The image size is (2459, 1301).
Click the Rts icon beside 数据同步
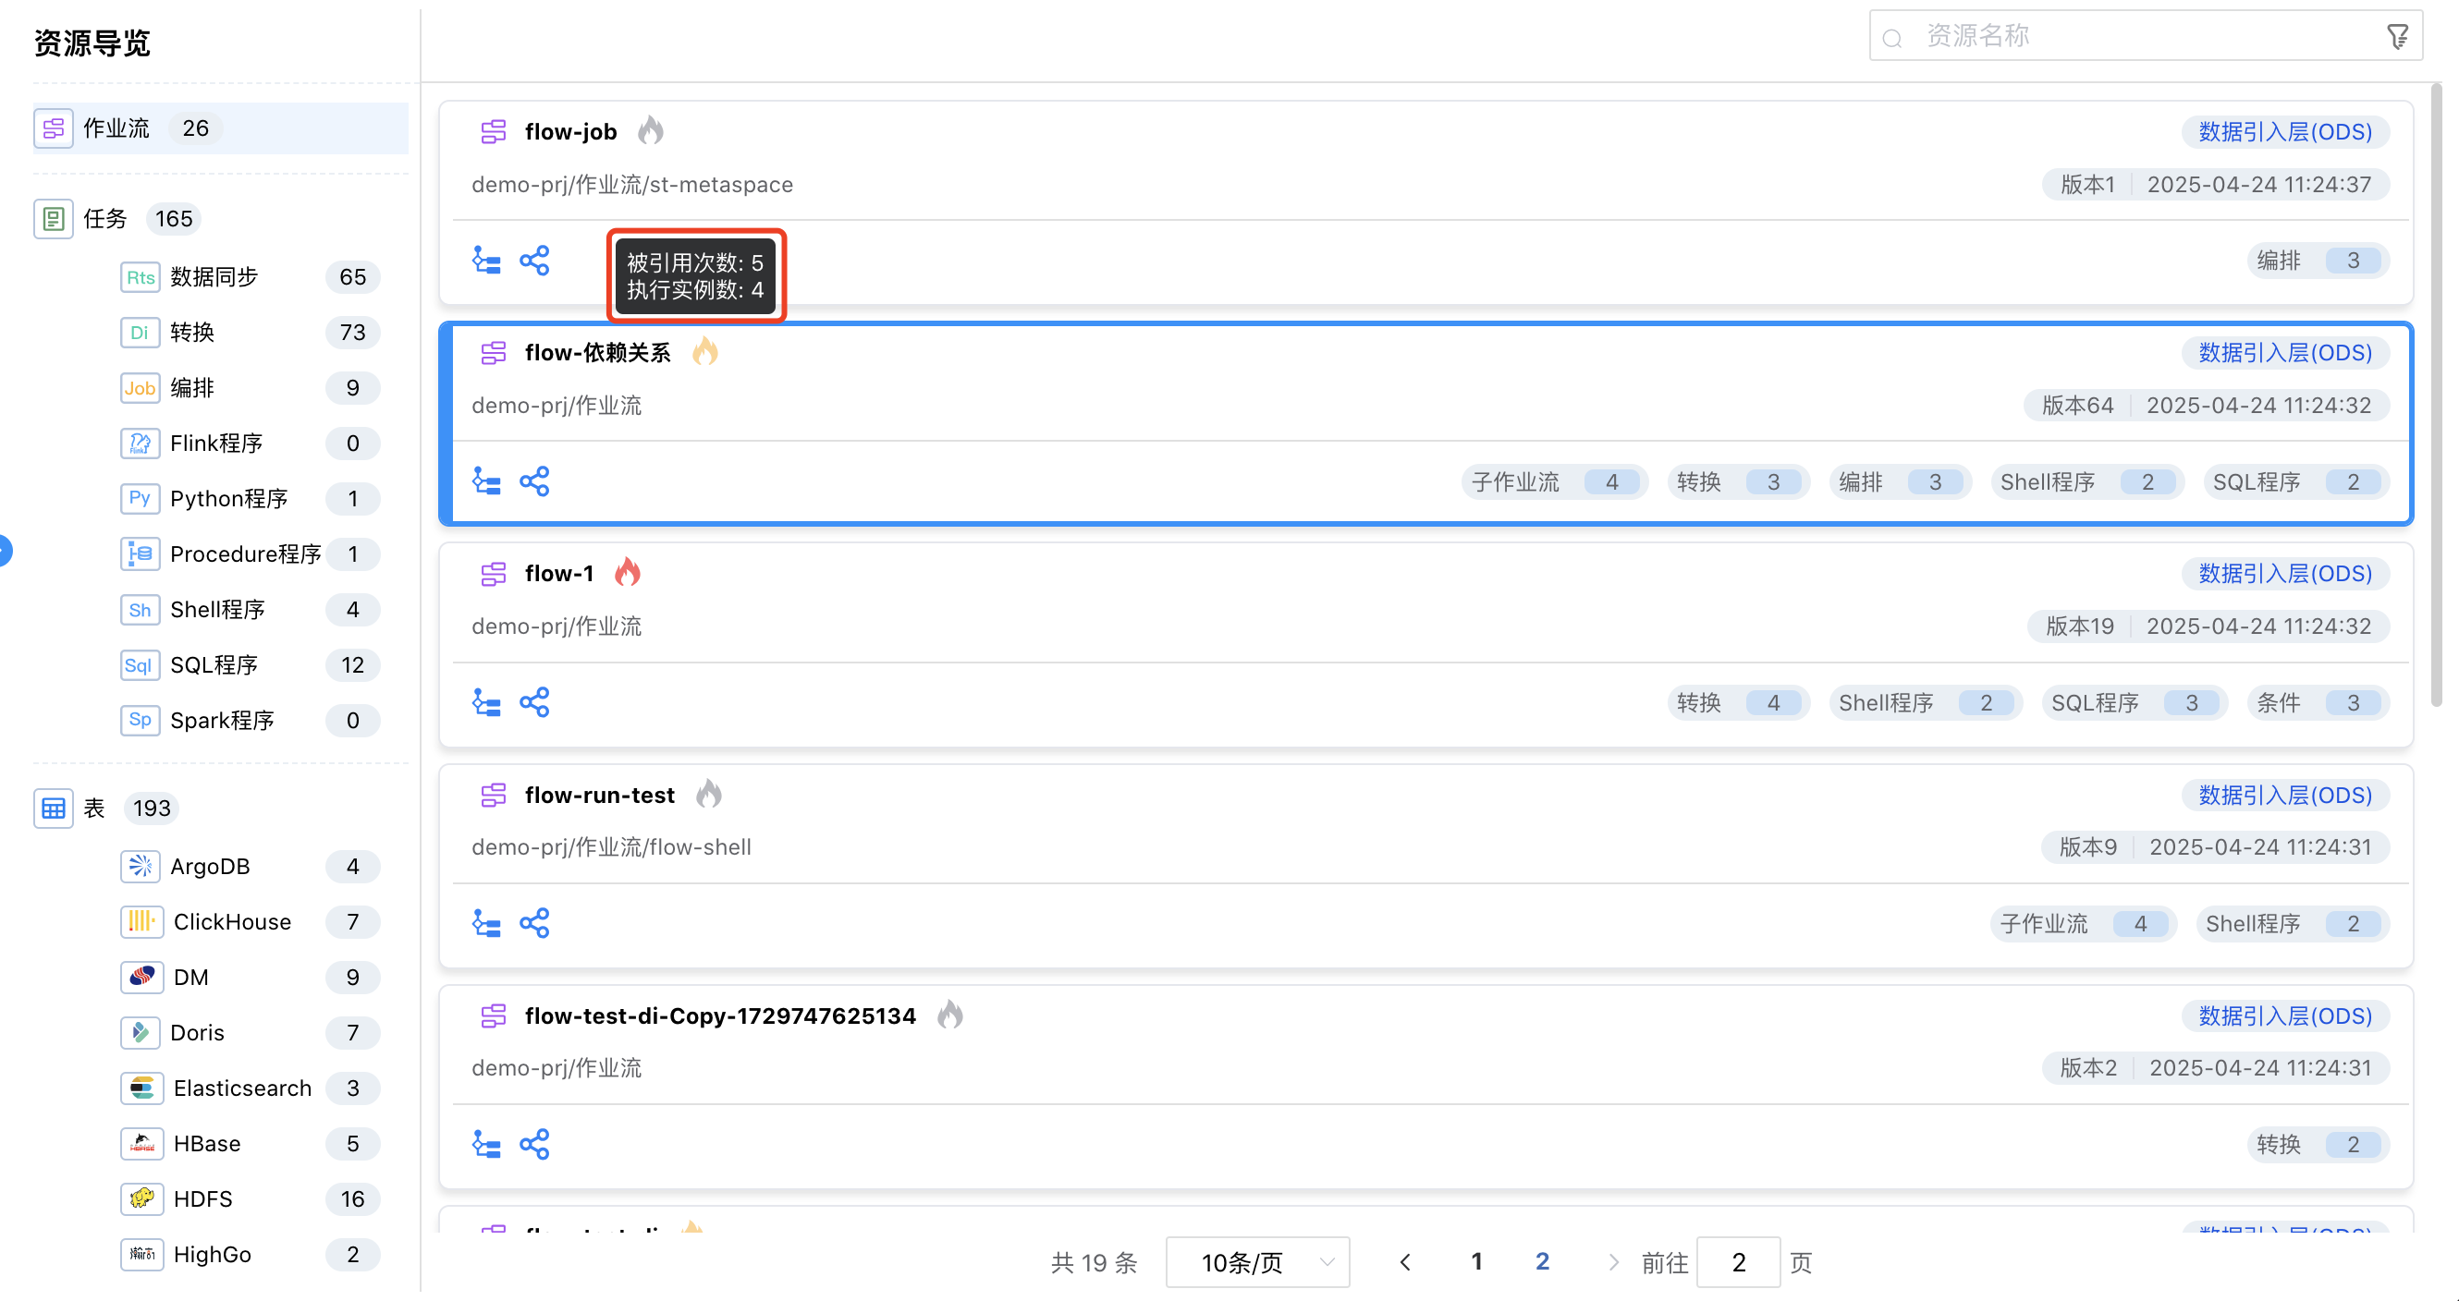click(140, 276)
